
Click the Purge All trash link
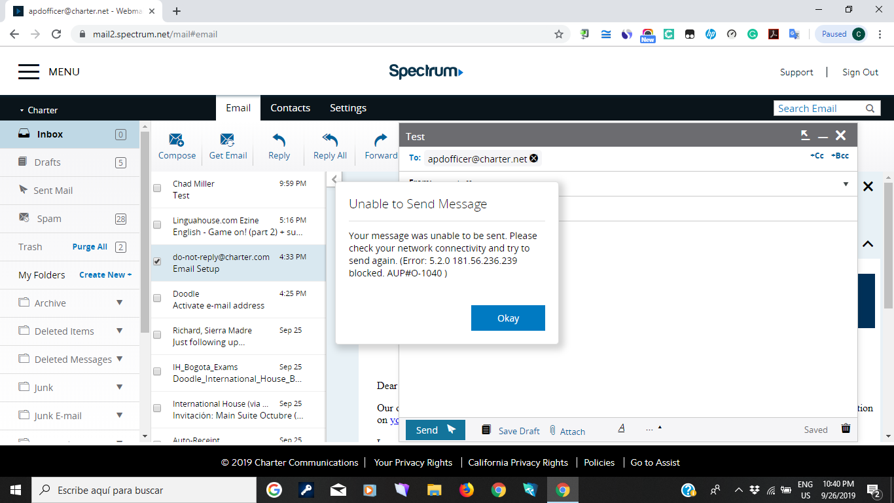coord(90,247)
